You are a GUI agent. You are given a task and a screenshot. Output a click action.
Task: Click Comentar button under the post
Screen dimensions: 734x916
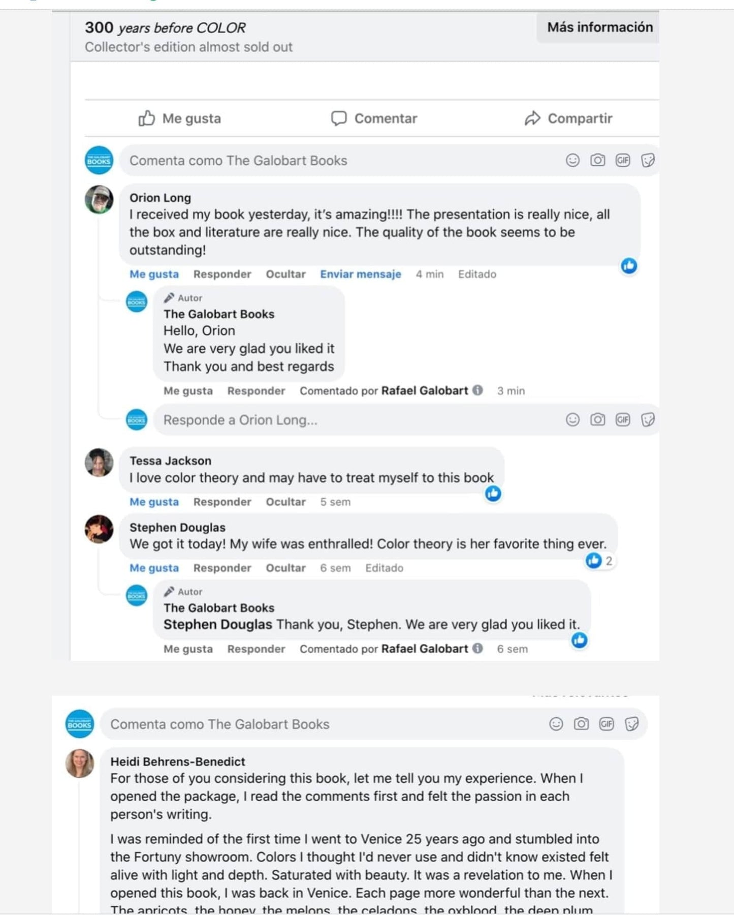coord(374,118)
